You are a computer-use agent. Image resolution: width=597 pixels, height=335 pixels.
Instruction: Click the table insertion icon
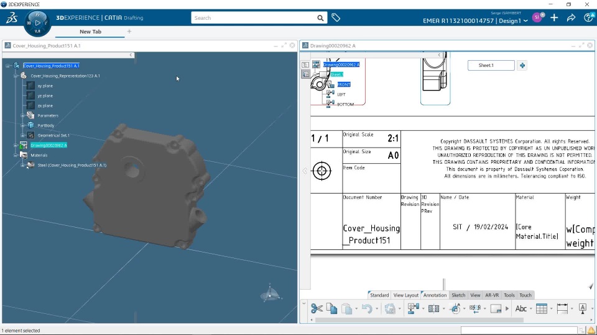[x=542, y=308]
